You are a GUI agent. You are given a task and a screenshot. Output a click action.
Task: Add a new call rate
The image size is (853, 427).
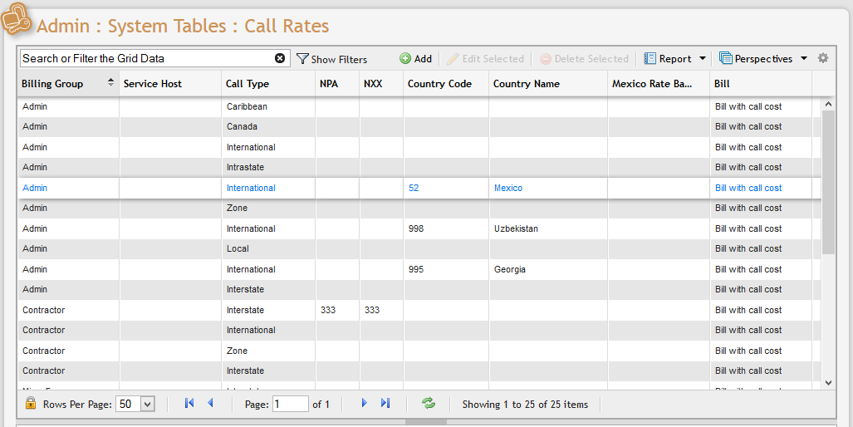(415, 59)
